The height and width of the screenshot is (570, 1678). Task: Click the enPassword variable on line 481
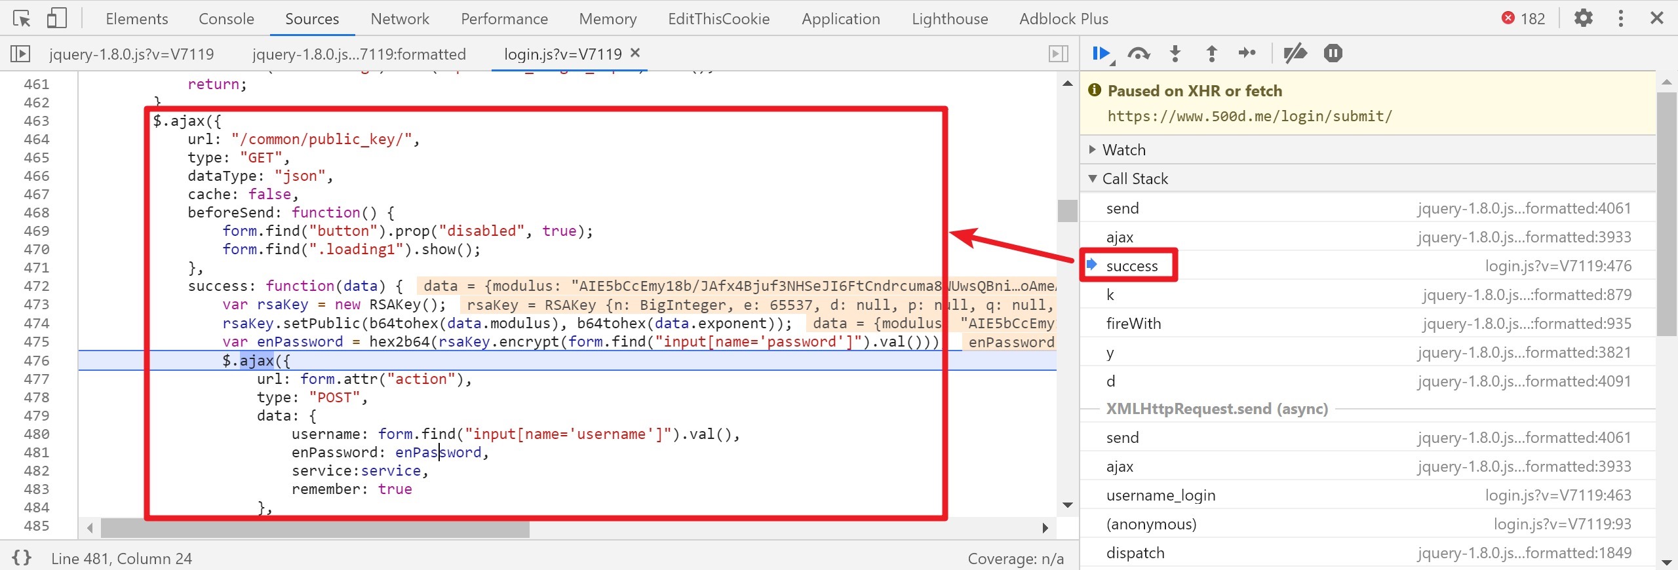tap(438, 453)
